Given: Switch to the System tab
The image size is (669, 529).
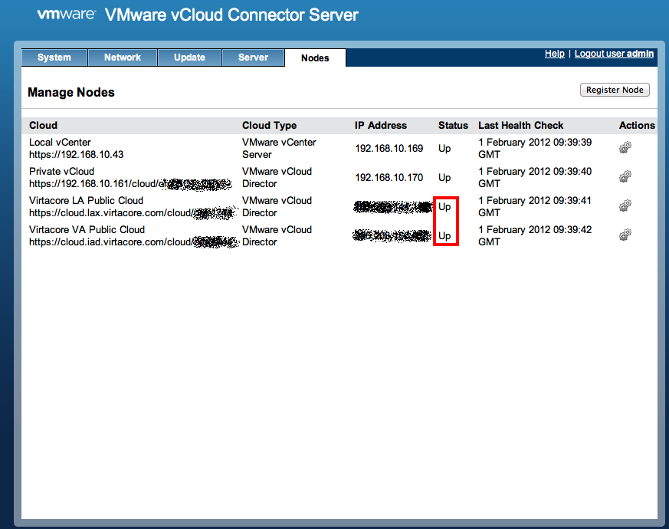Looking at the screenshot, I should point(54,58).
